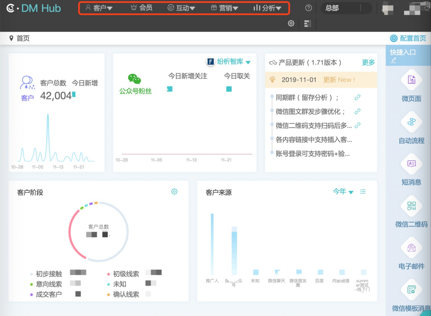This screenshot has width=431, height=316.
Task: Open the 电子邮件 shortcut icon
Action: tap(411, 248)
